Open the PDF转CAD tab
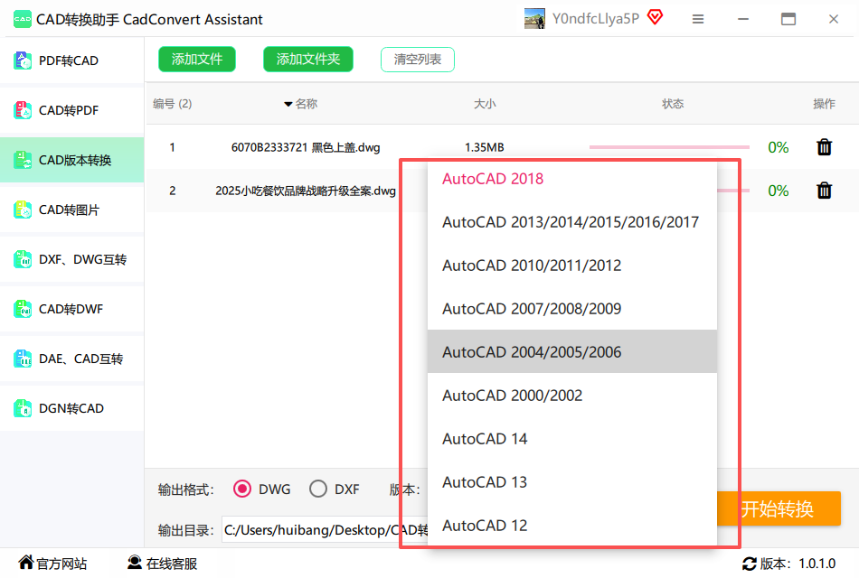The image size is (859, 578). (x=71, y=61)
